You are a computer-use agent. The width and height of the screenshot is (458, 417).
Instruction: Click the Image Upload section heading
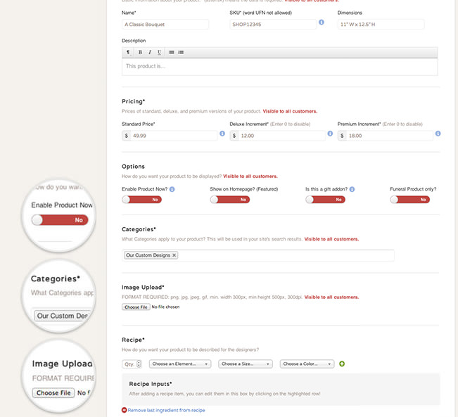click(143, 288)
